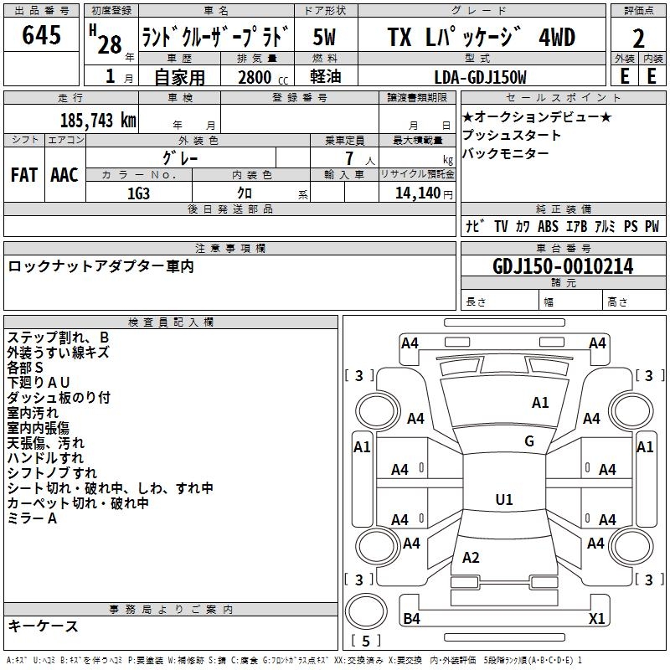Select the FAT shift type cell

pos(23,175)
